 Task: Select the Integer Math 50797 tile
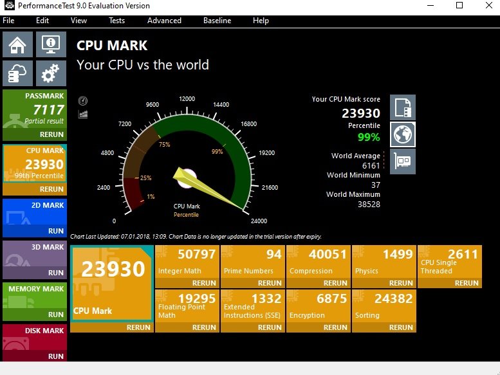click(x=187, y=262)
